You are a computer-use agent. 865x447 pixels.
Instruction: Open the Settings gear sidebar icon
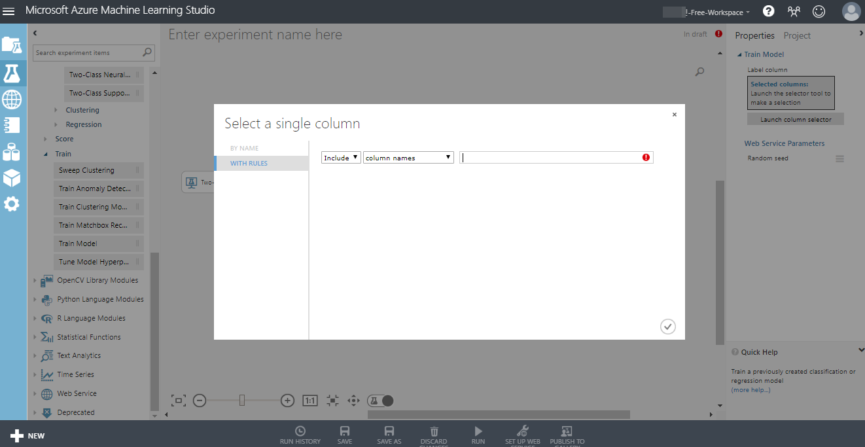[12, 204]
